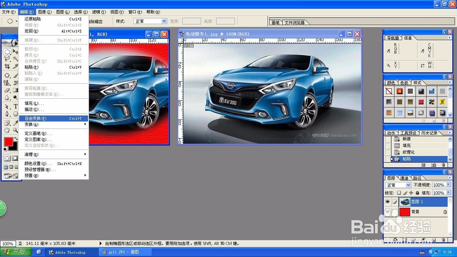Choose 自由变换 from the Edit menu

(53, 118)
